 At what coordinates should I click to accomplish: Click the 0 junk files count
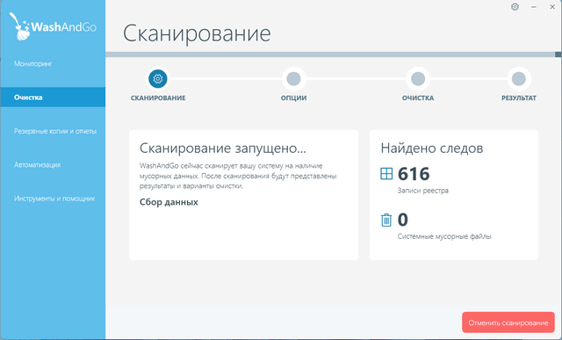(403, 220)
